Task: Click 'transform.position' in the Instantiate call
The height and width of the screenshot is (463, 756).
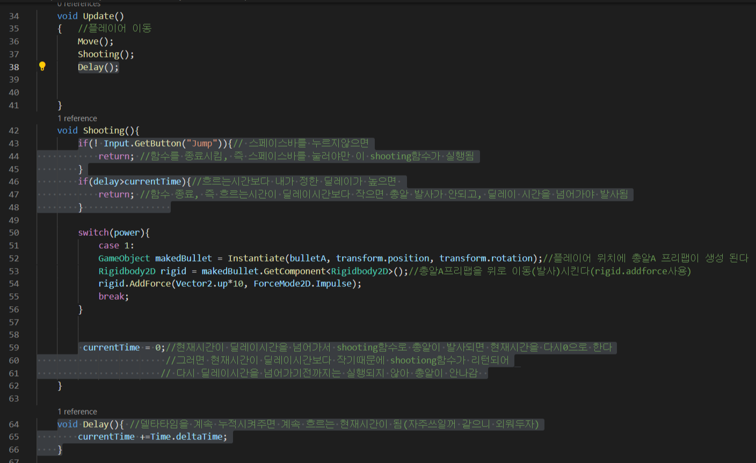Action: pos(383,258)
